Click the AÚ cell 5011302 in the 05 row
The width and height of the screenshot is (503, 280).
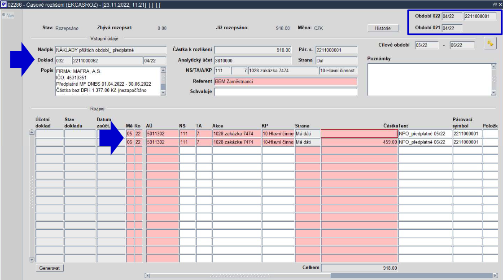click(x=162, y=134)
